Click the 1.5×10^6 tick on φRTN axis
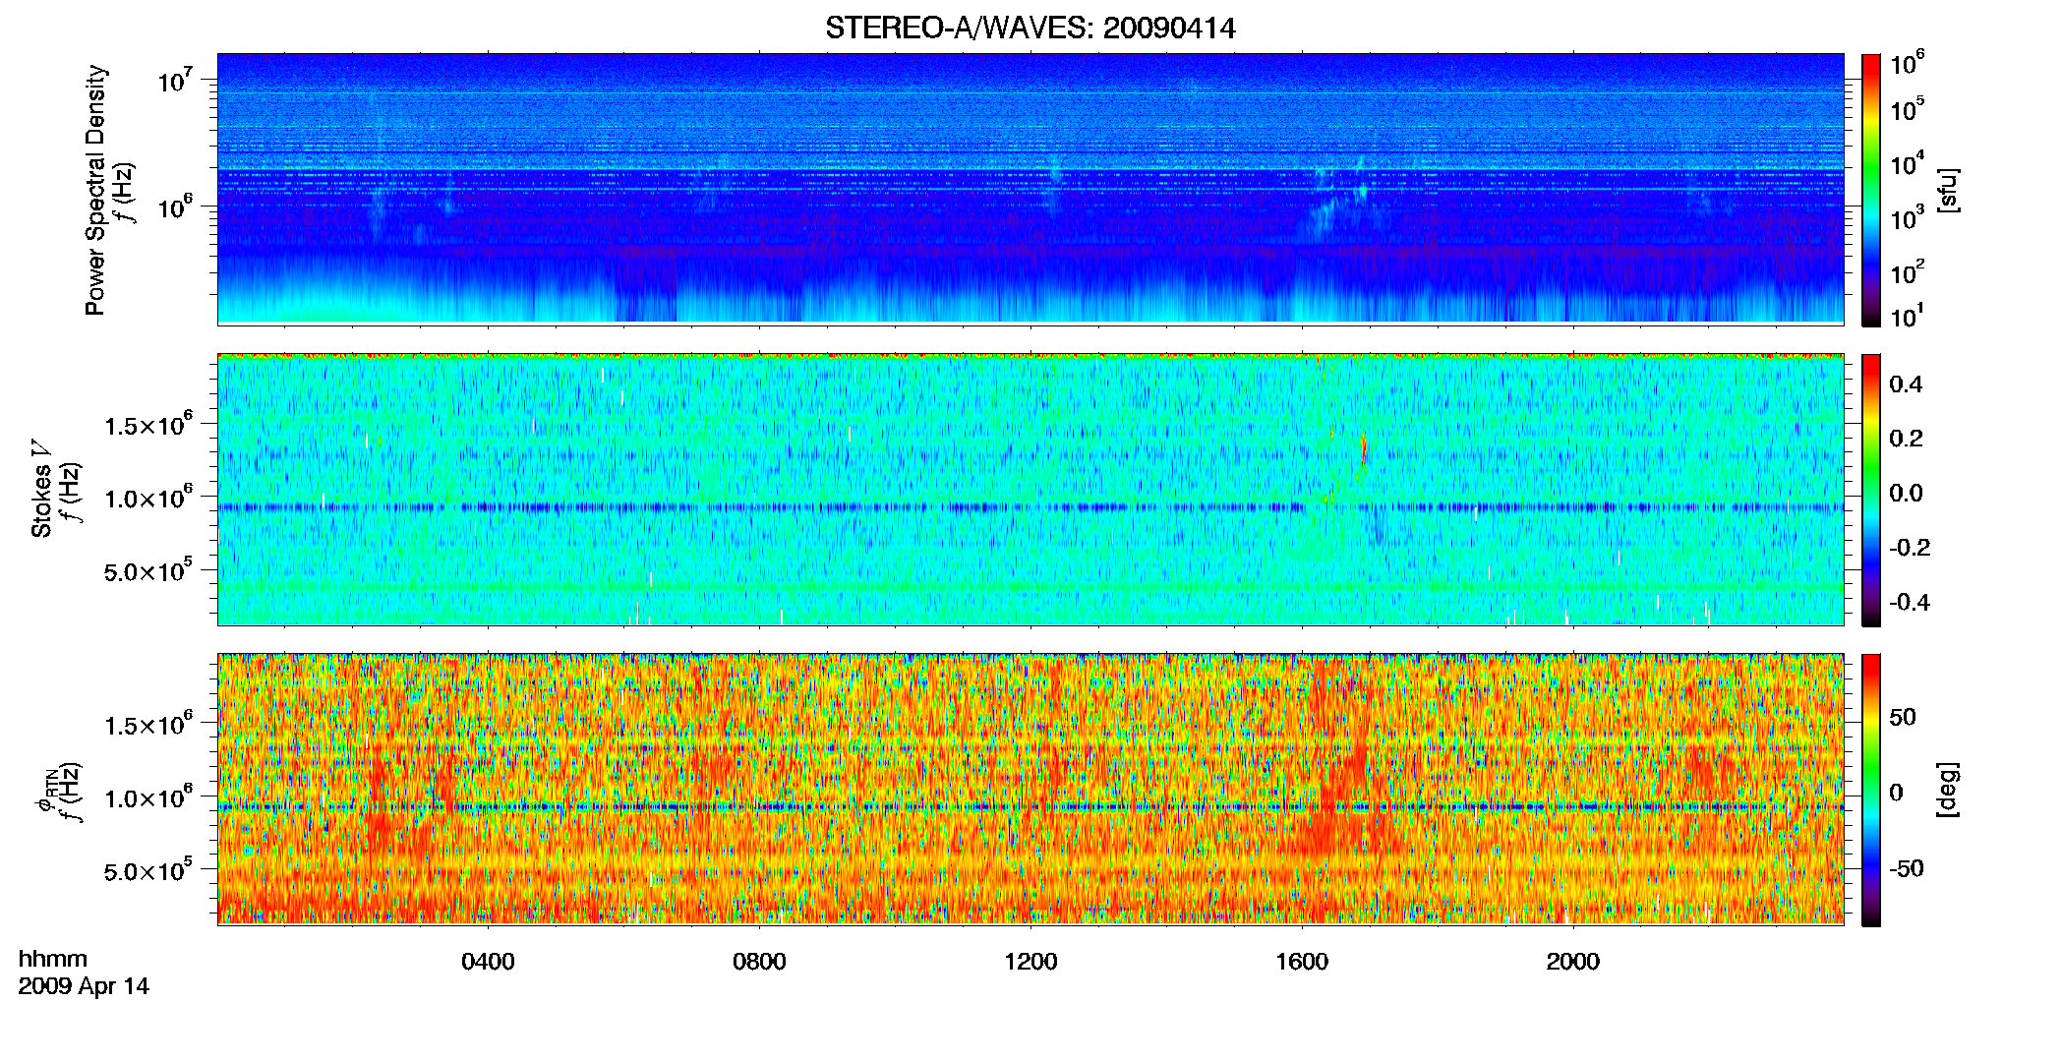Viewport: 2061px width, 1062px height. (148, 725)
